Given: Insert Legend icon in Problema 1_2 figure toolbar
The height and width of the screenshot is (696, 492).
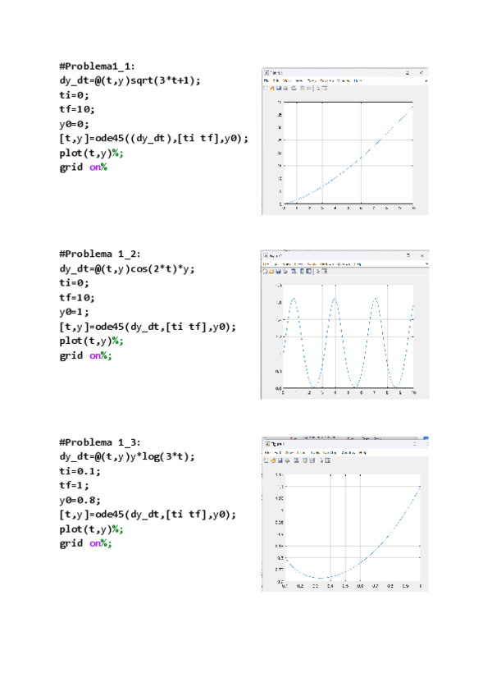Looking at the screenshot, I should pos(310,271).
